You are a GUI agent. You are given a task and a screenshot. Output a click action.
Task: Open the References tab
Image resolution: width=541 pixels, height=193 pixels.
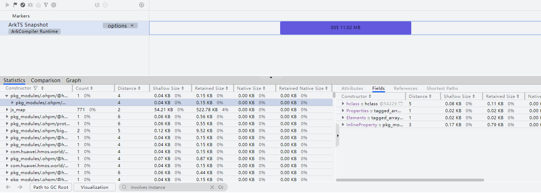click(x=406, y=88)
